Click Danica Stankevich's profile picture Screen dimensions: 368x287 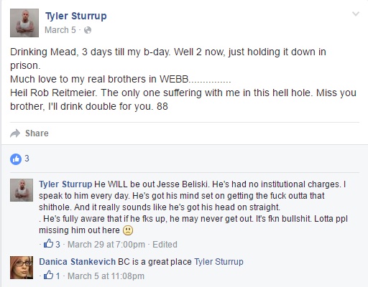coord(22,268)
